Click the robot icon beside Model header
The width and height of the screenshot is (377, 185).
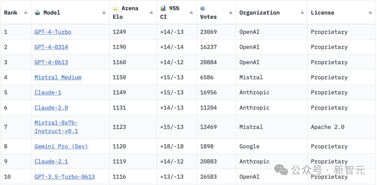[x=37, y=13]
